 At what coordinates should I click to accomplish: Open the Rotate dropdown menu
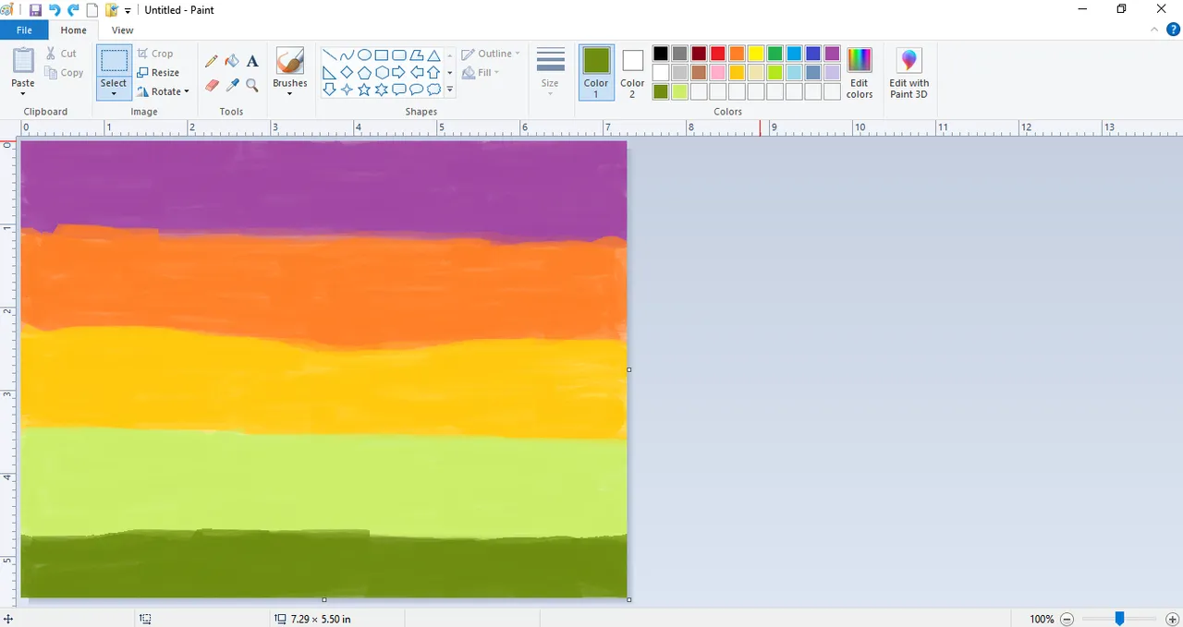163,91
